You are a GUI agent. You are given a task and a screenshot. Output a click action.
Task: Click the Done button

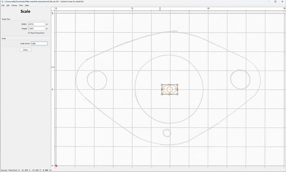(x=26, y=50)
